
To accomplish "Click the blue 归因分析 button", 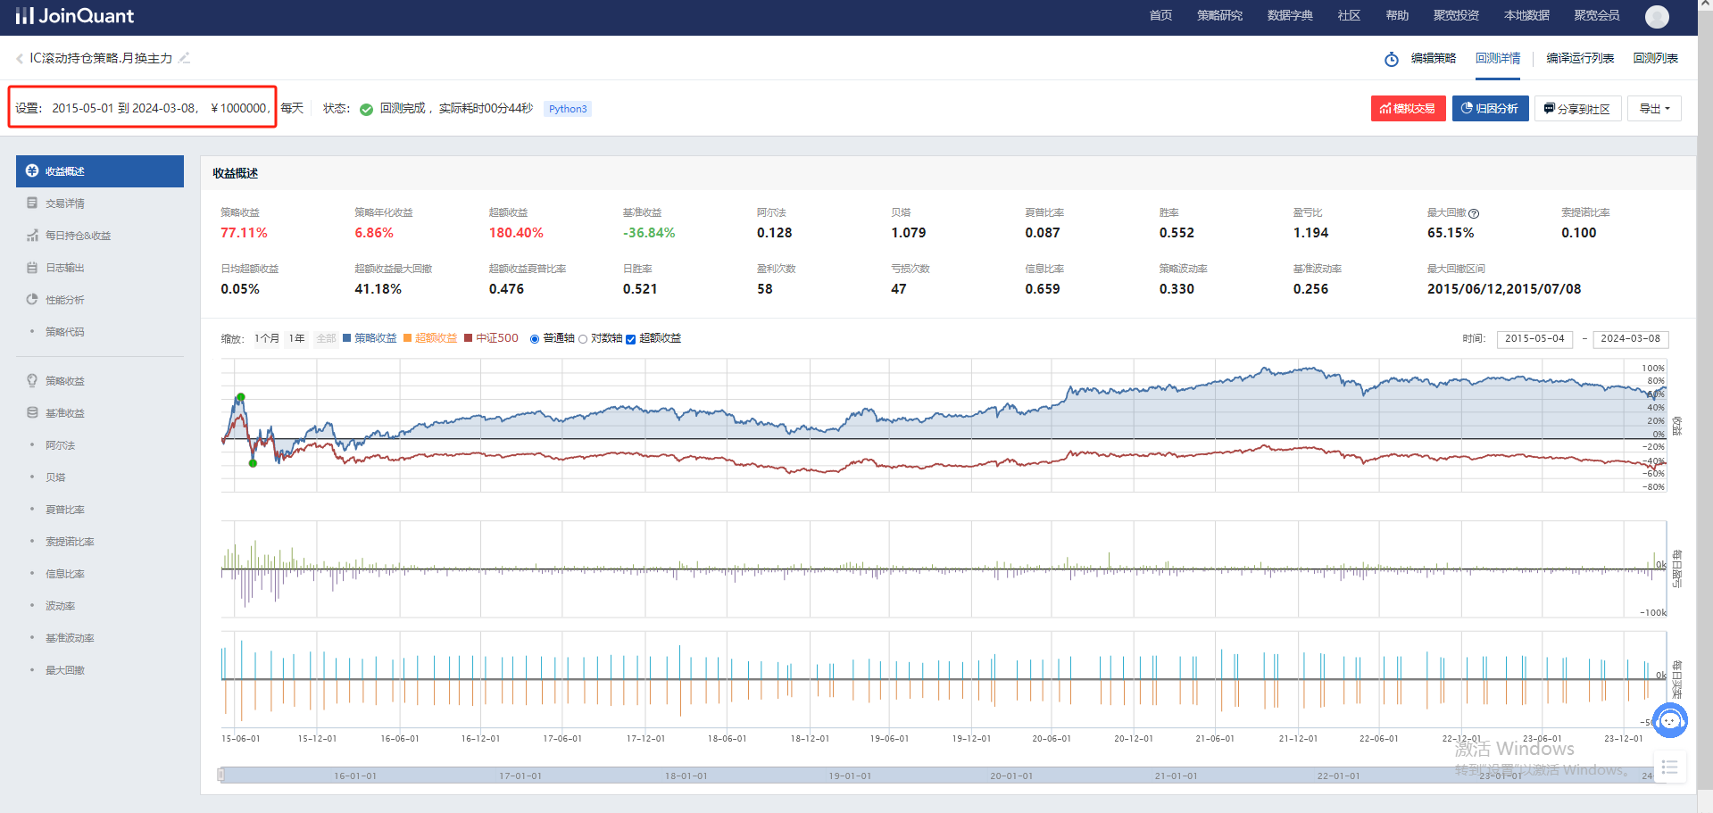I will [x=1490, y=109].
